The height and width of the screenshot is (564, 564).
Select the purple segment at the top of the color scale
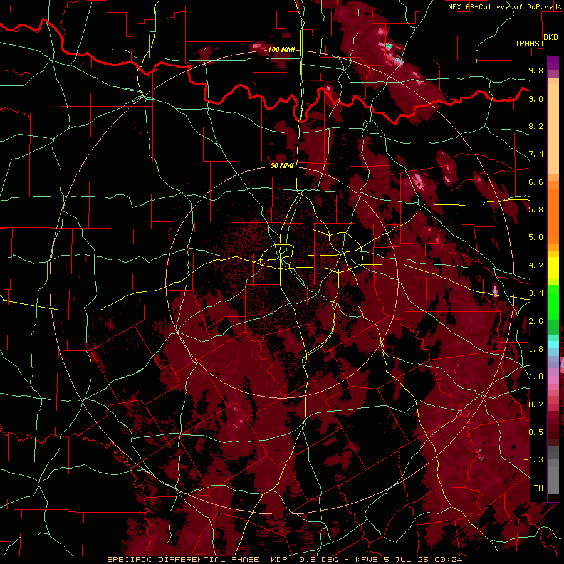pos(553,63)
